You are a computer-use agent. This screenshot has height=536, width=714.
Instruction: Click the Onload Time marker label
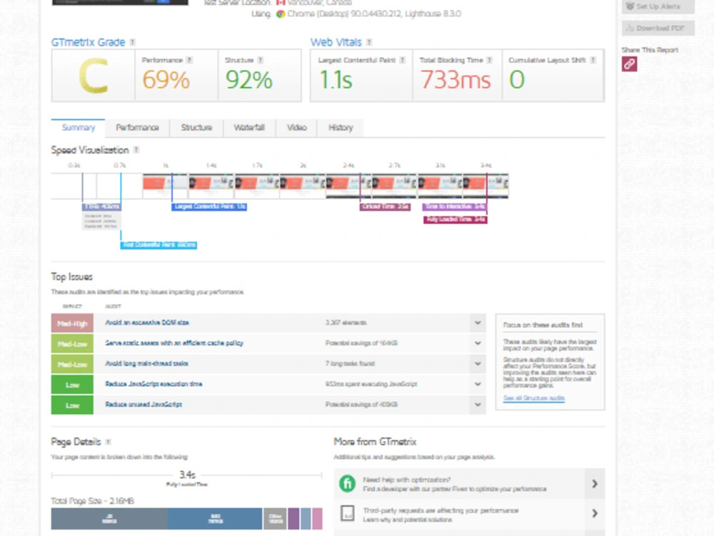coord(385,206)
